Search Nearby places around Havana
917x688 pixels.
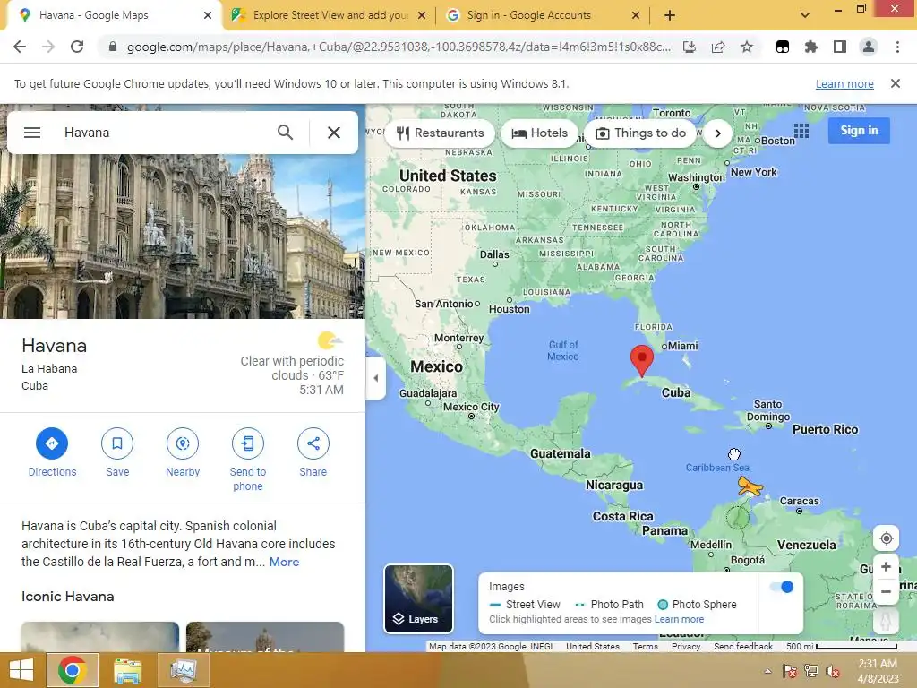[x=183, y=452]
